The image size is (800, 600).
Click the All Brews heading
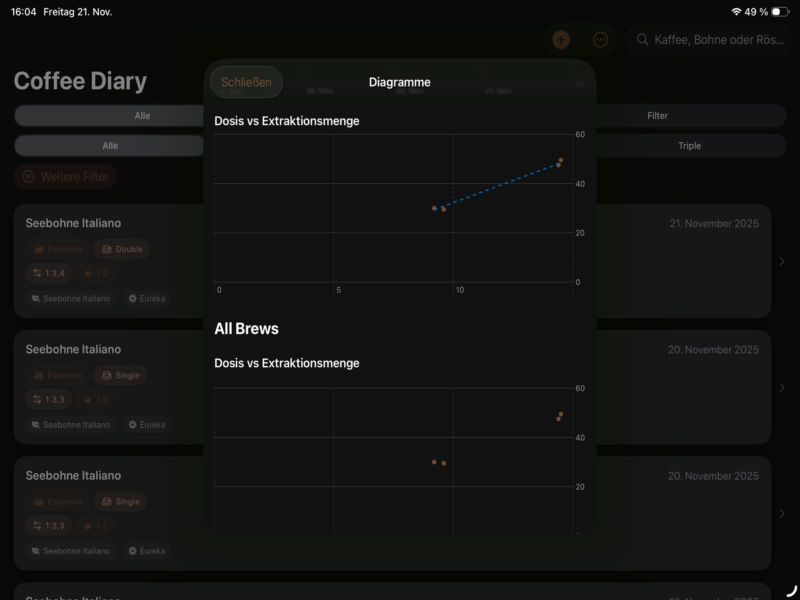246,329
